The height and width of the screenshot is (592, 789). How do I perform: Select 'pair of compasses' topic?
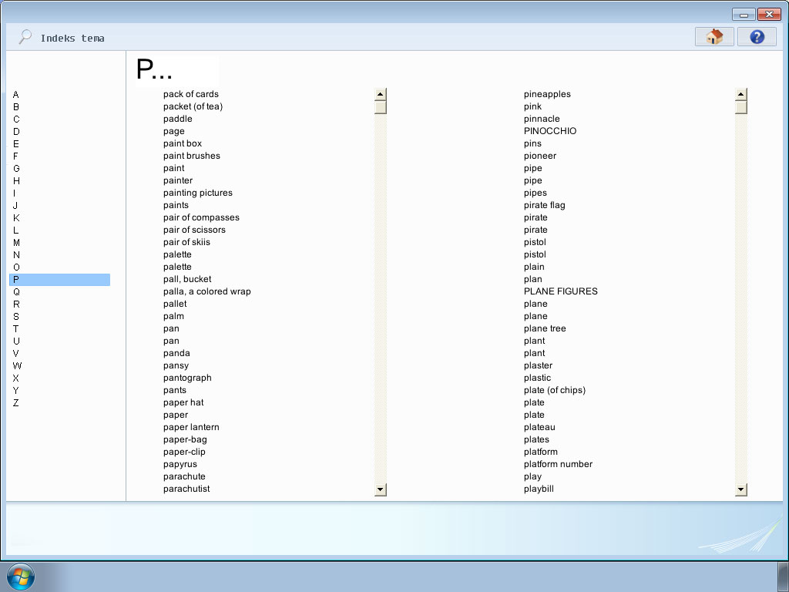201,217
